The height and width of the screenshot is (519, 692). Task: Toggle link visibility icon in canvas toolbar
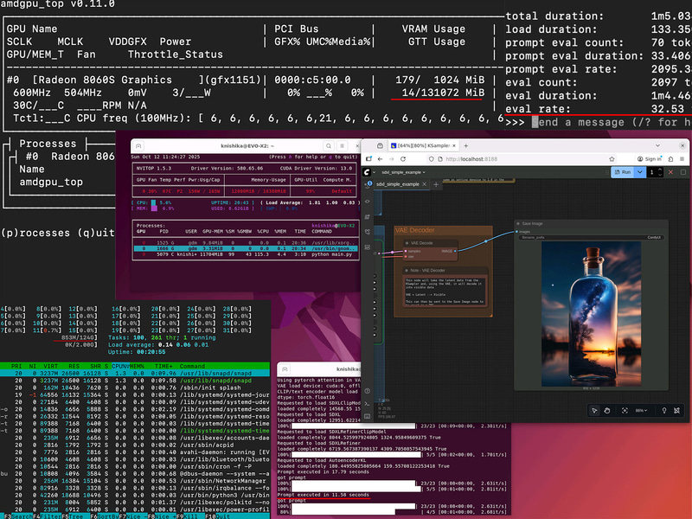pos(676,410)
